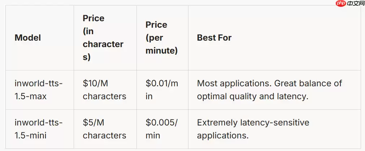Select the Model column header
This screenshot has height=151, width=365.
pos(28,38)
